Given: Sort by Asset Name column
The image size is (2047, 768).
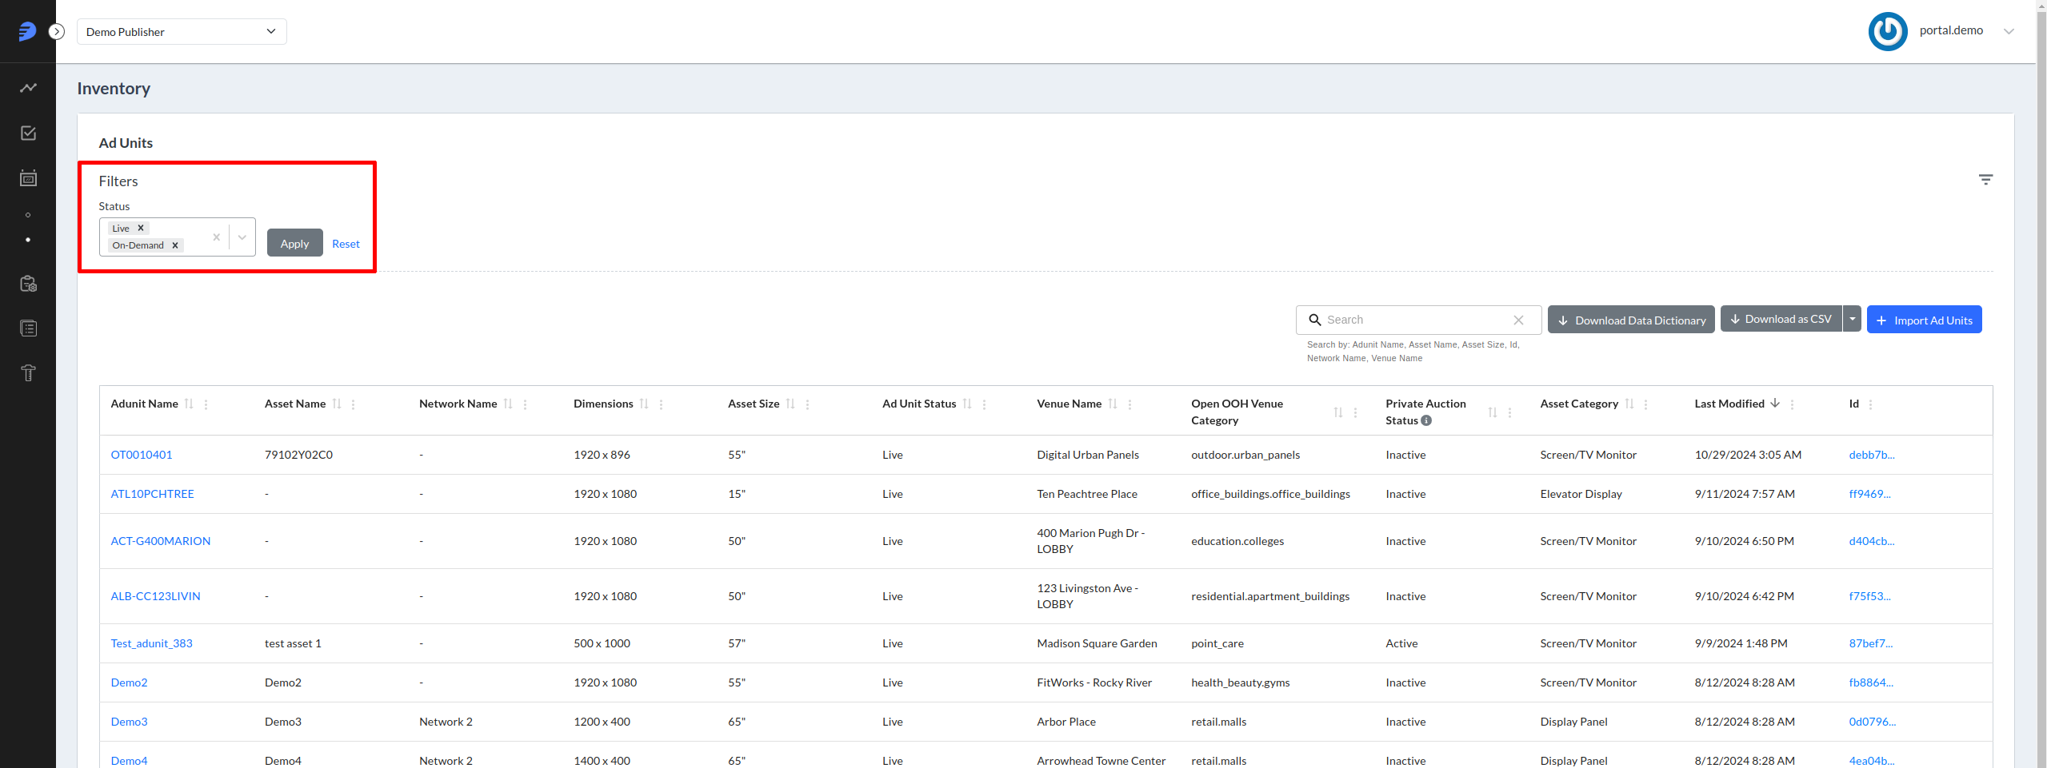Looking at the screenshot, I should 337,404.
